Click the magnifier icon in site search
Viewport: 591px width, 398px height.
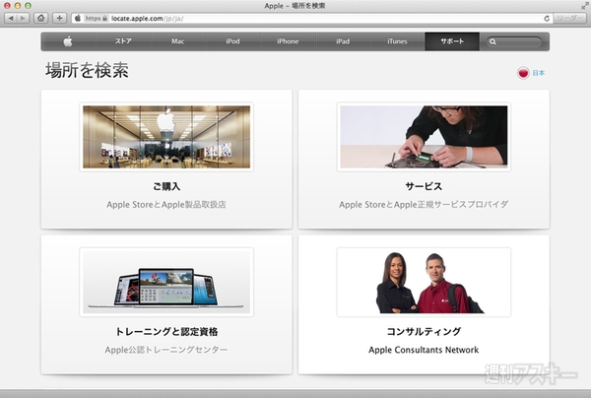coord(492,41)
